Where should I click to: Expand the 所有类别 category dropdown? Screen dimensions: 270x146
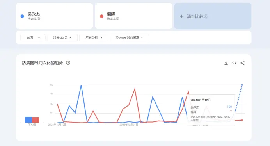point(94,37)
